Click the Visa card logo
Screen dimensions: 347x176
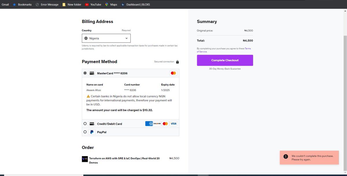pyautogui.click(x=173, y=124)
